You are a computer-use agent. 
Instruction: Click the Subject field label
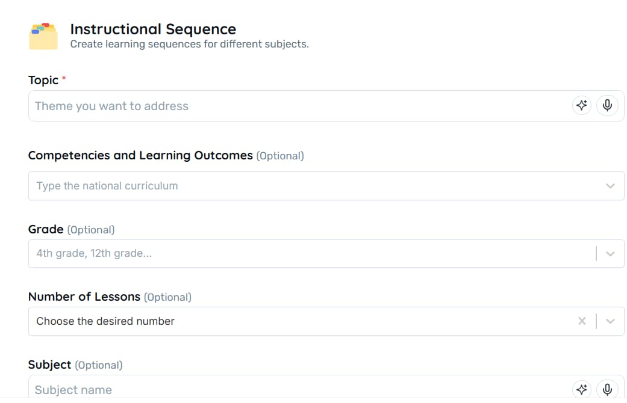click(50, 365)
